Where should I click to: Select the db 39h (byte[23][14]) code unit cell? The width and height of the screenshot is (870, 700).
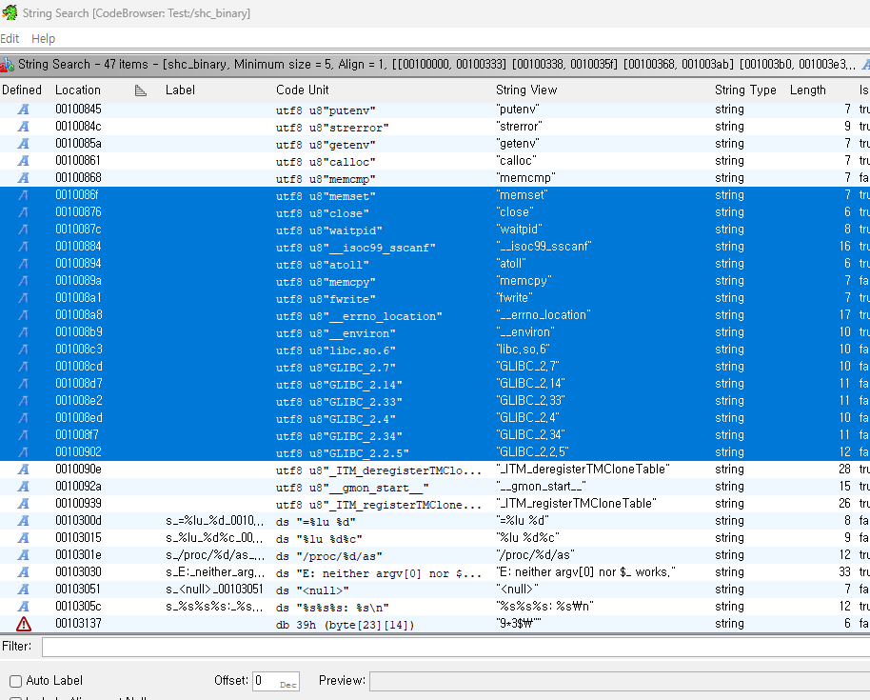click(x=346, y=625)
